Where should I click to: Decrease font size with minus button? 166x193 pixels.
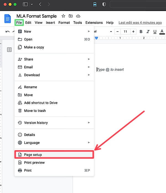(x=118, y=32)
